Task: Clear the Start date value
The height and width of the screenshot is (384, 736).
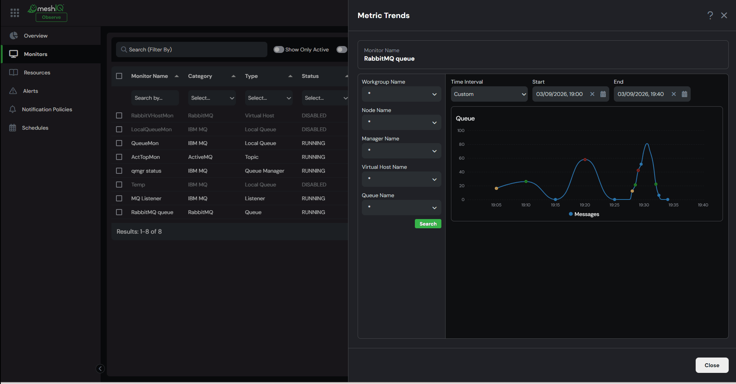Action: click(x=592, y=94)
